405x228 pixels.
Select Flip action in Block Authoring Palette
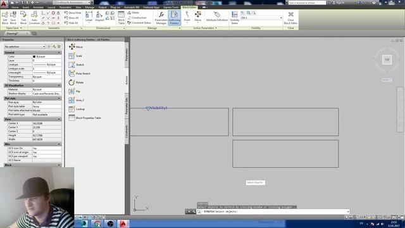[75, 91]
